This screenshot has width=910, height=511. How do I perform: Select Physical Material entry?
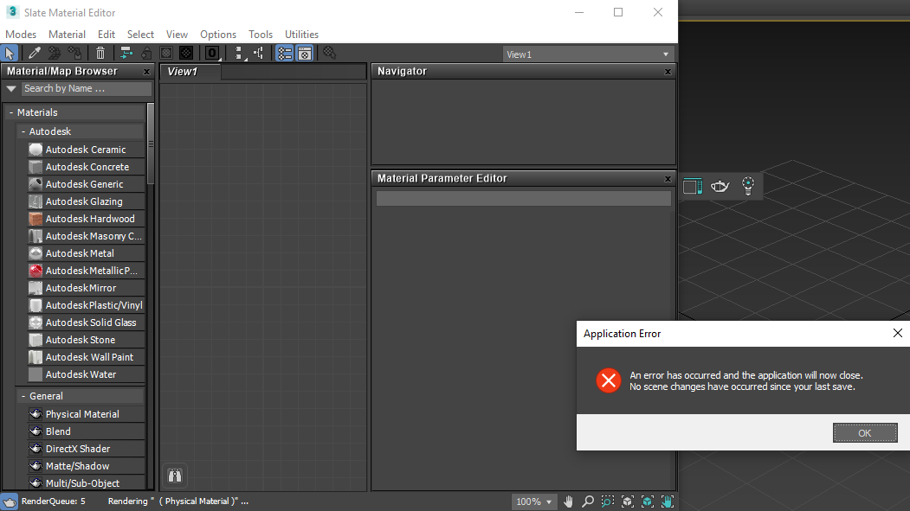[x=86, y=414]
